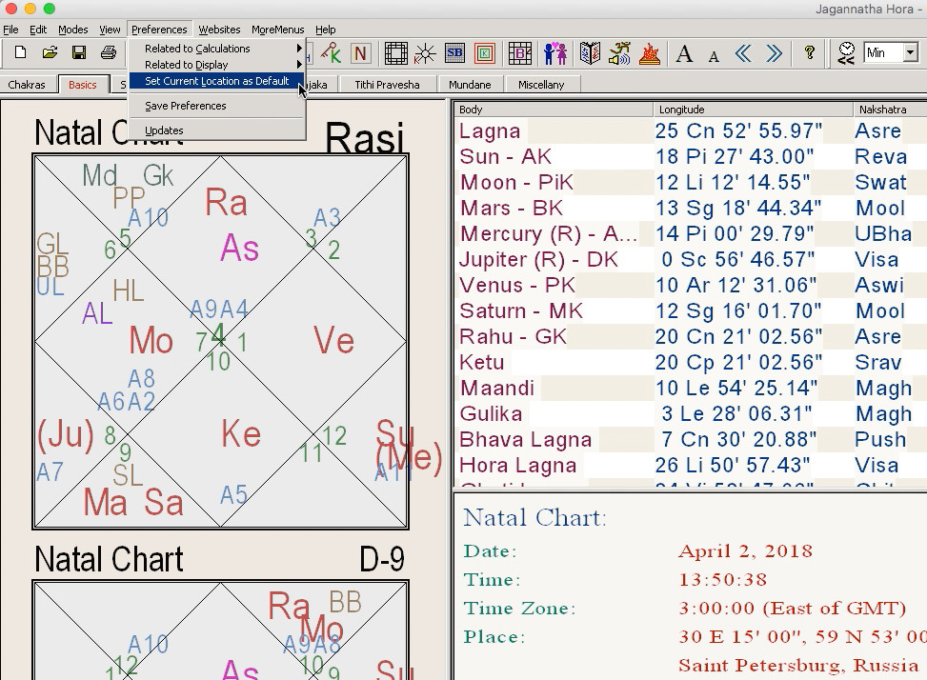Open the Help menu
The image size is (927, 680).
[x=325, y=30]
